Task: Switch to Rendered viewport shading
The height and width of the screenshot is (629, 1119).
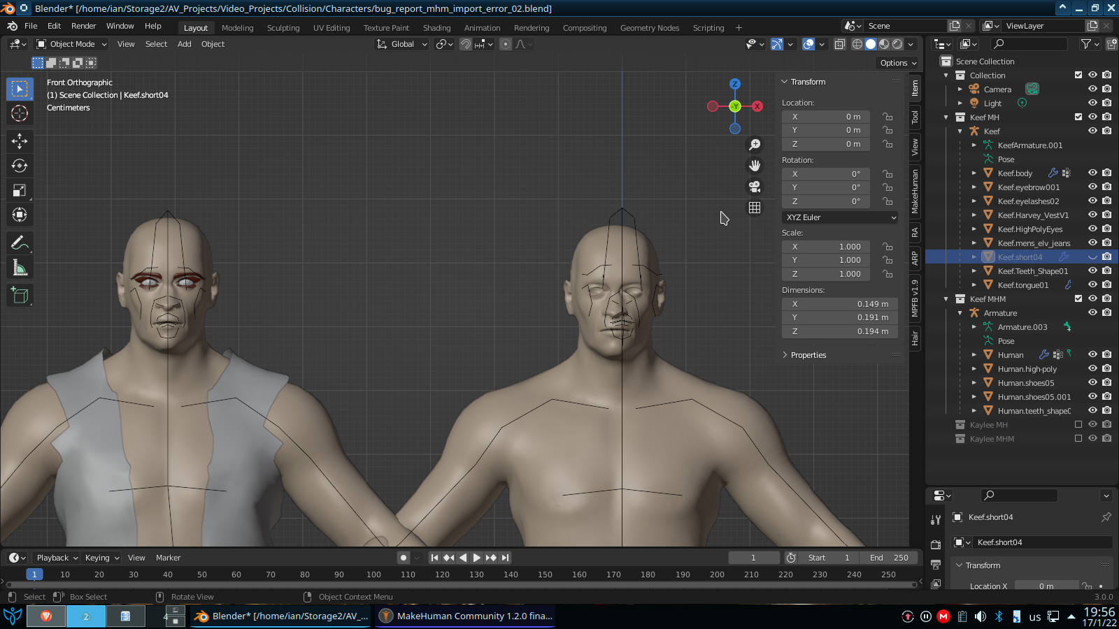Action: [896, 44]
